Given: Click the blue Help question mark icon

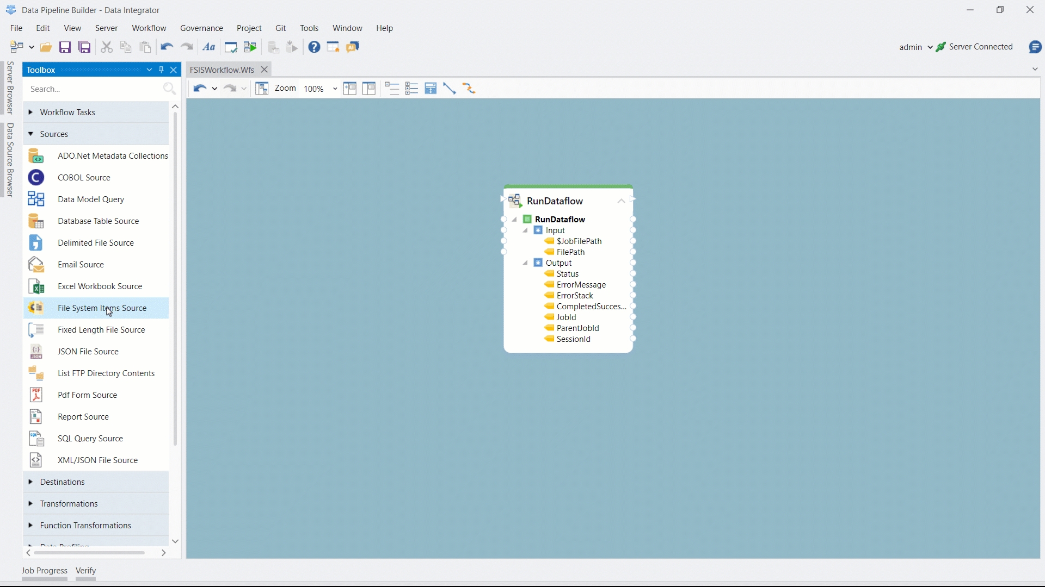Looking at the screenshot, I should pyautogui.click(x=314, y=47).
